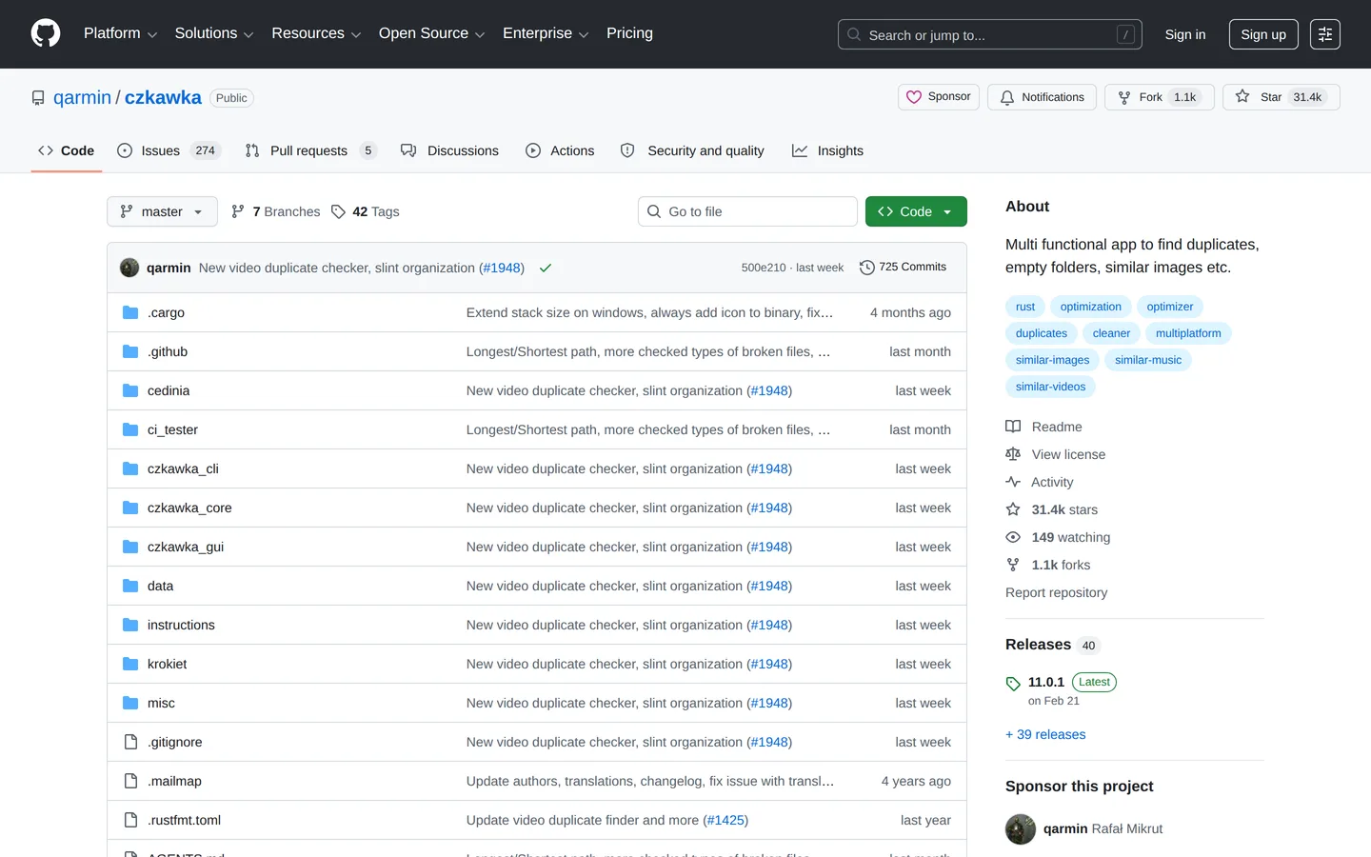Show the + 39 releases
Viewport: 1371px width, 857px height.
pyautogui.click(x=1045, y=734)
